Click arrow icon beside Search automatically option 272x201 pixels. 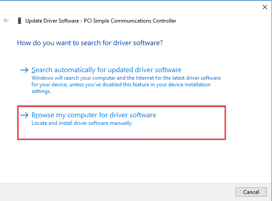pos(24,70)
